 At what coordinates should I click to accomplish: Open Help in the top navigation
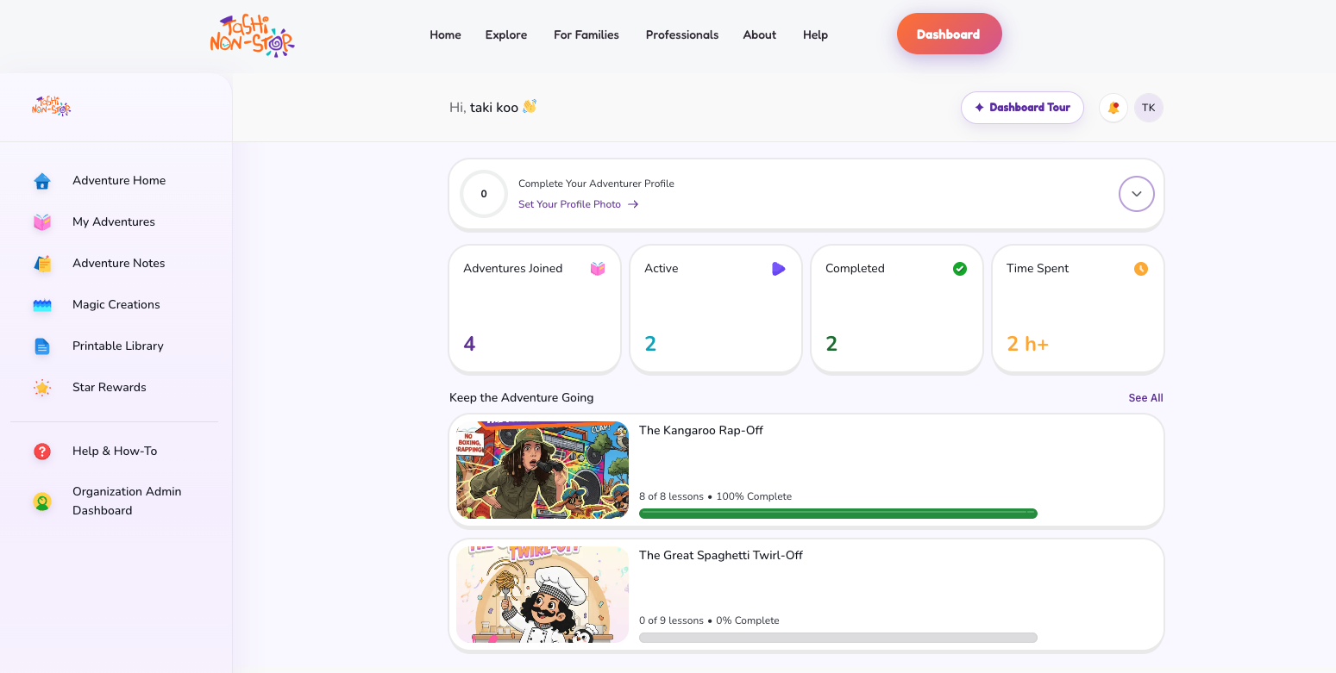tap(815, 35)
